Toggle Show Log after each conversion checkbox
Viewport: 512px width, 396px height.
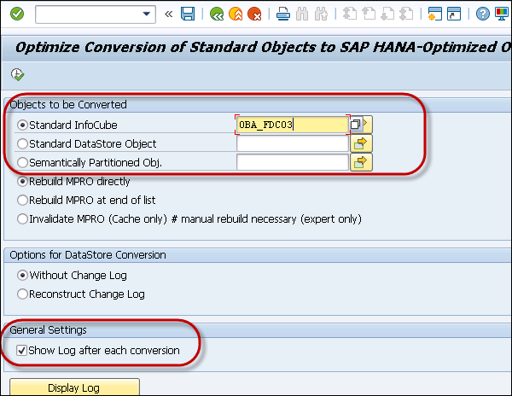click(x=22, y=351)
